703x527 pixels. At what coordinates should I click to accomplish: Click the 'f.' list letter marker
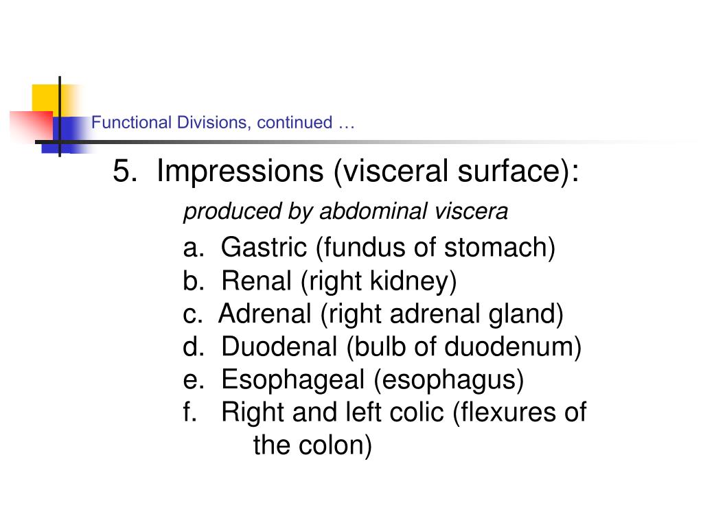point(189,412)
